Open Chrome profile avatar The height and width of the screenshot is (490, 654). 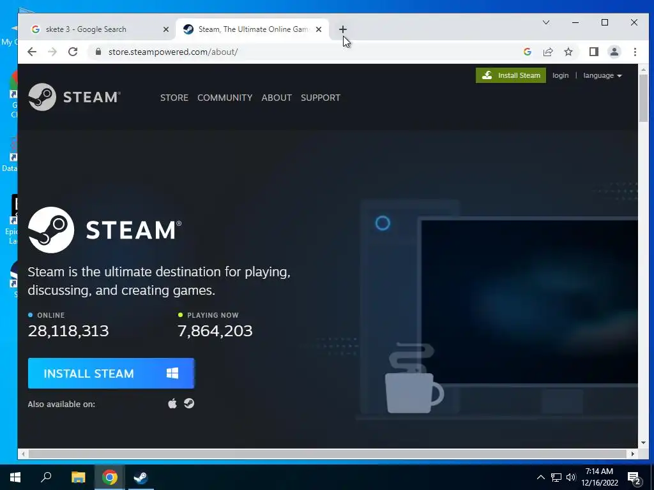(x=614, y=52)
